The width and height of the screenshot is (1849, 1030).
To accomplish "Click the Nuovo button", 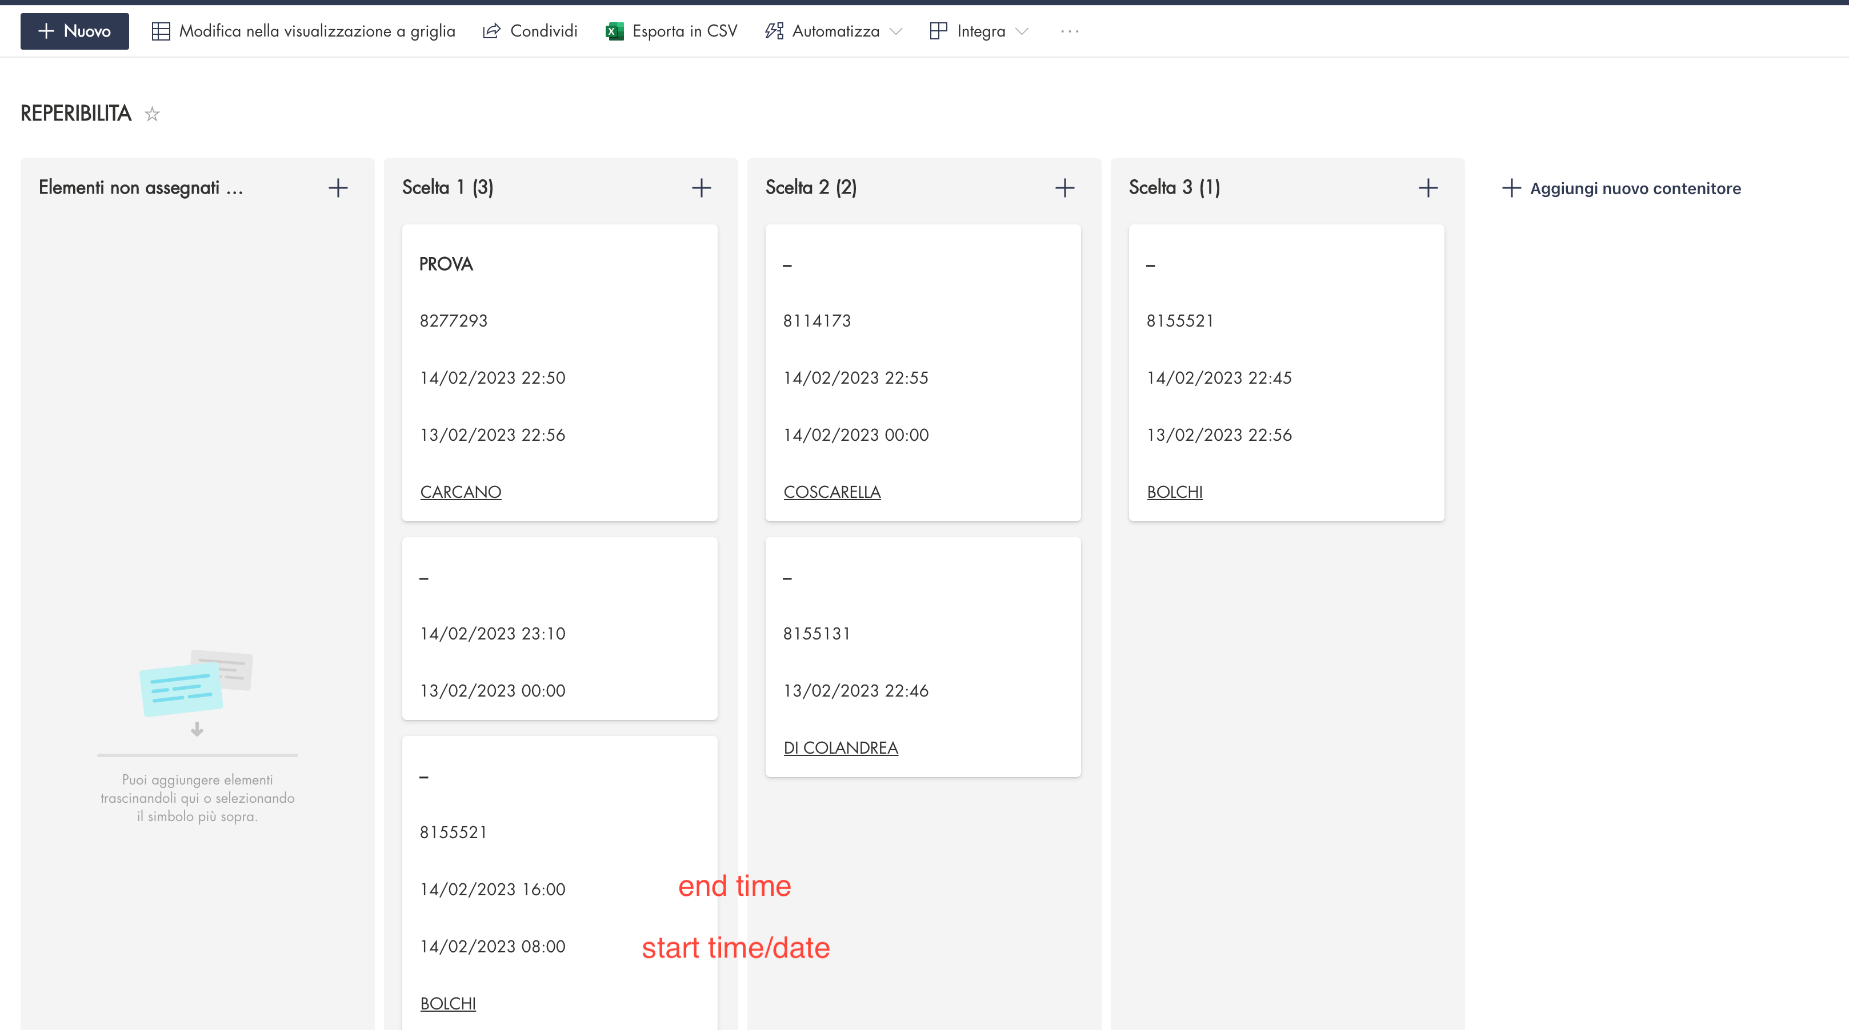I will coord(75,31).
